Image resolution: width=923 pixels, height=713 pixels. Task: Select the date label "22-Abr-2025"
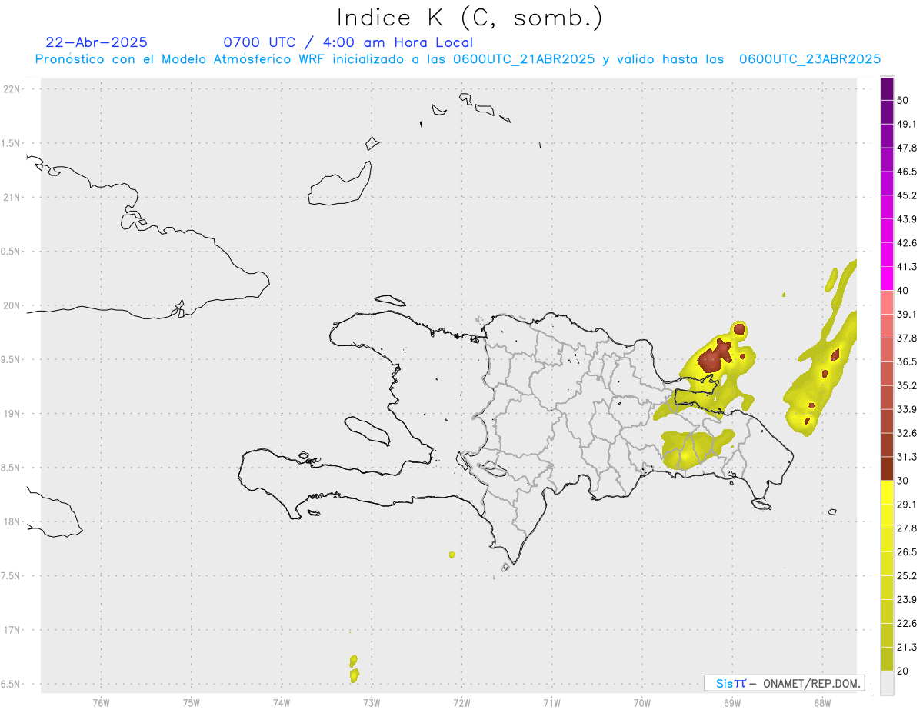(97, 42)
